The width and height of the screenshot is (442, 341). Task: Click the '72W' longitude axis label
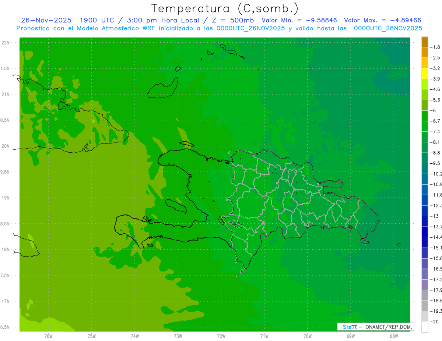click(221, 336)
